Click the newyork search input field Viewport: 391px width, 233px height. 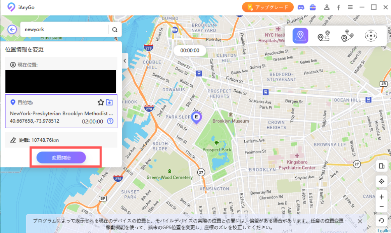(64, 29)
